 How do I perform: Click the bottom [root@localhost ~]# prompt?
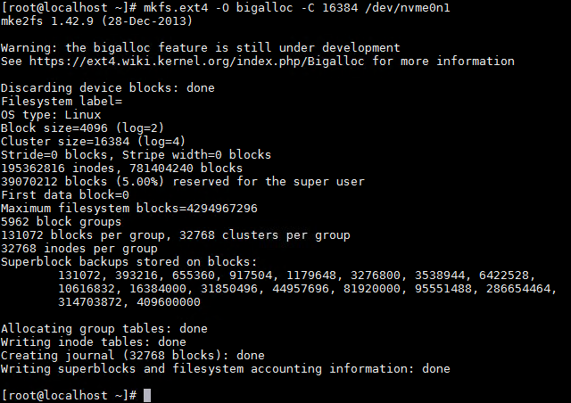tap(69, 395)
